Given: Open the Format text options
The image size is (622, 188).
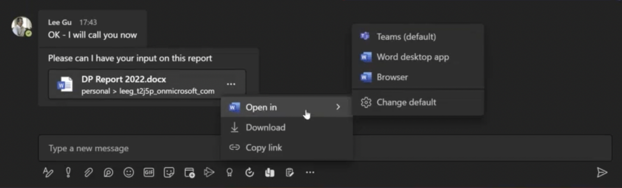Looking at the screenshot, I should coord(48,172).
